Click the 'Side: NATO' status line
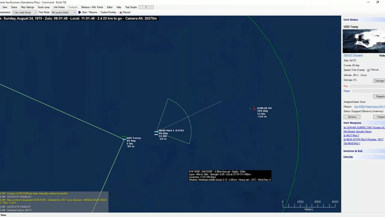Image resolution: width=385 pixels, height=217 pixels. tap(350, 61)
